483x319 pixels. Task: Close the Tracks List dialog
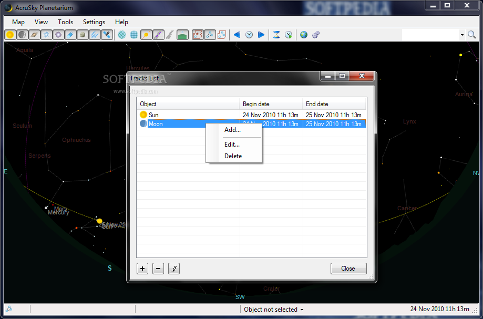[348, 269]
